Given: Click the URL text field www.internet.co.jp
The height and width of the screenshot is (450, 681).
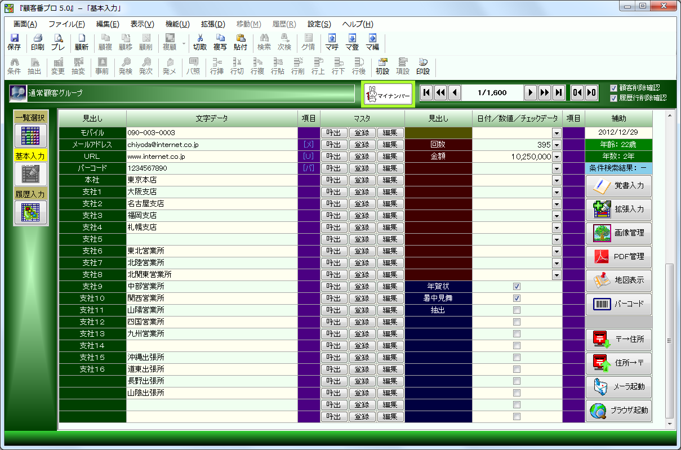Looking at the screenshot, I should pos(212,157).
